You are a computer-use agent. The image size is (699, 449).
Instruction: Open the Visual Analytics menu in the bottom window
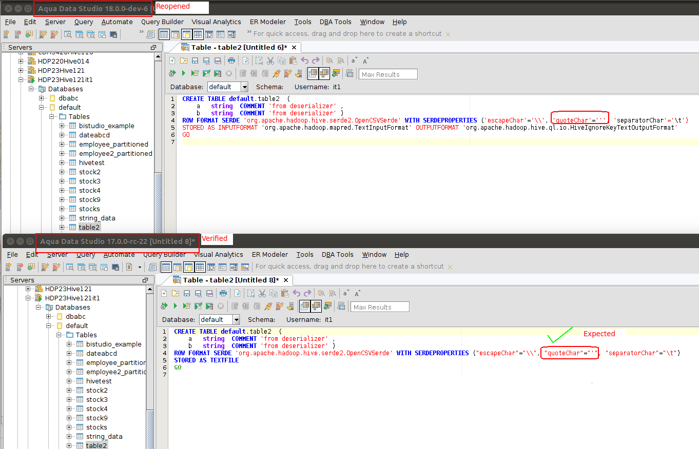[x=218, y=254]
